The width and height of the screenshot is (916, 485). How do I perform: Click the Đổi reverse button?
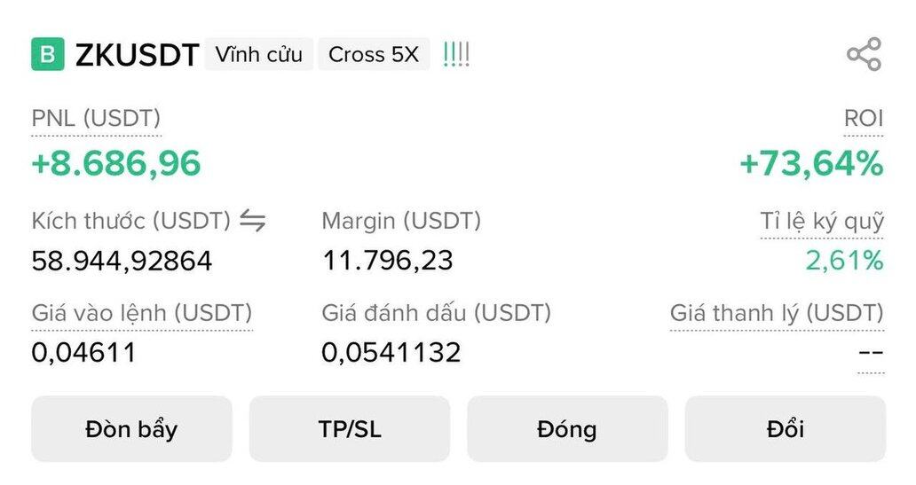tap(785, 429)
